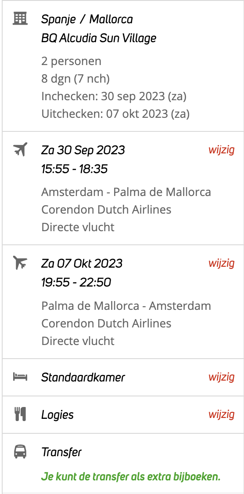Viewport: 244px width, 494px height.
Task: Change the 07 Okt return flight via wijzig
Action: (221, 263)
